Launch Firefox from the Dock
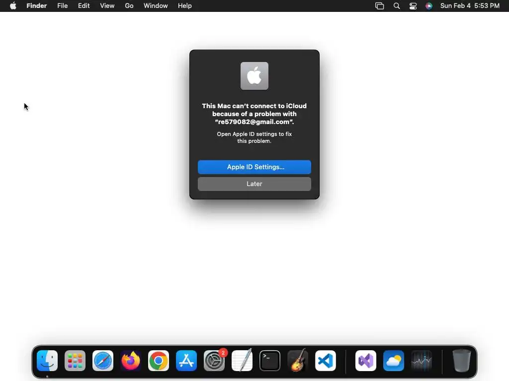 pyautogui.click(x=131, y=361)
